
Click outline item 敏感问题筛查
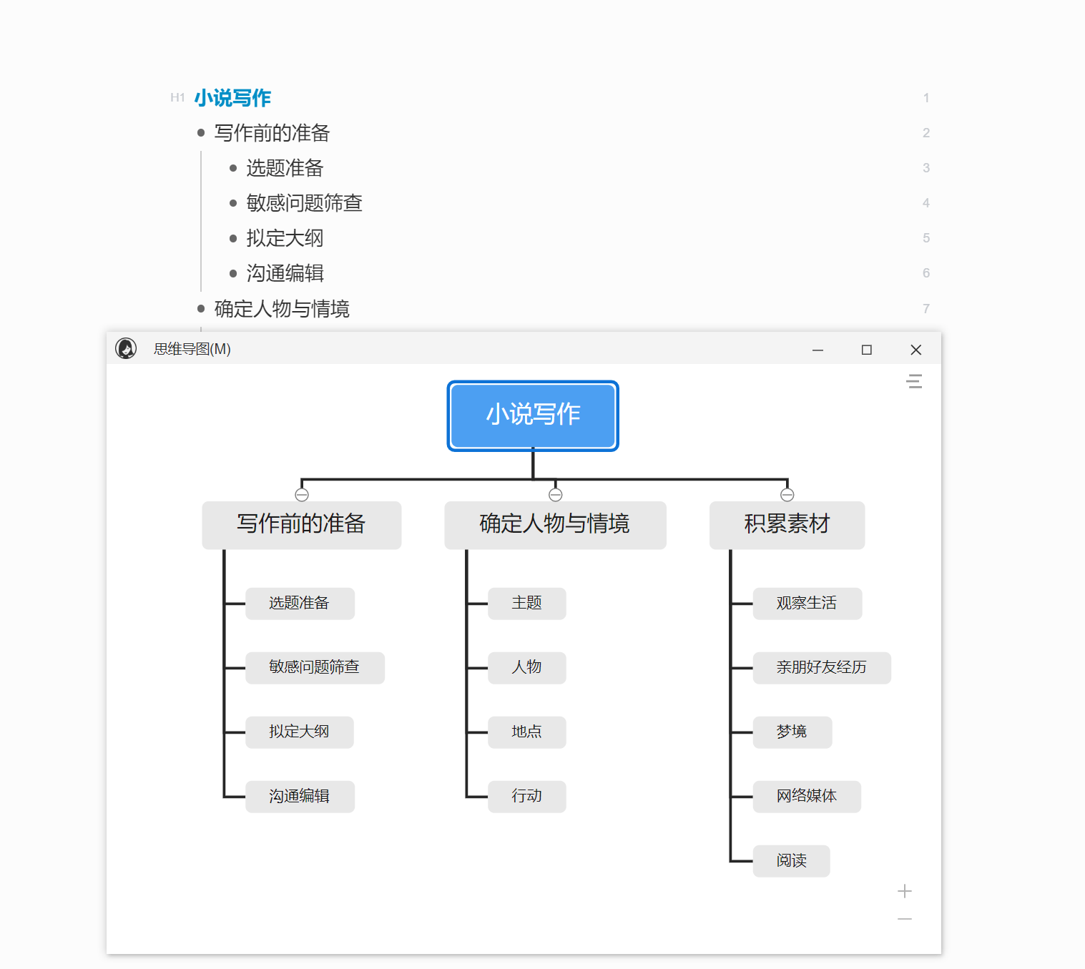(x=305, y=203)
